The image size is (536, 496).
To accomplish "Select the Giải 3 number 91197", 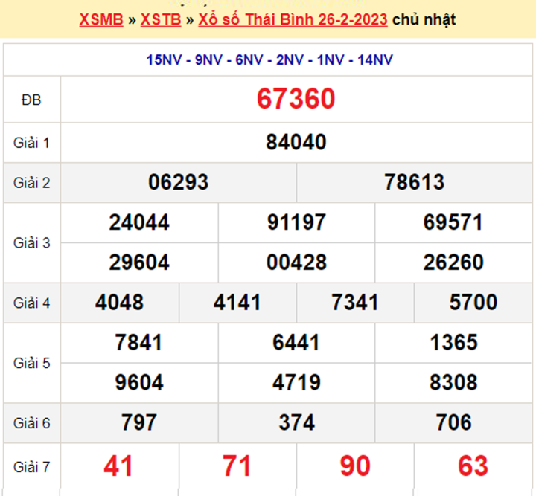I will point(296,222).
